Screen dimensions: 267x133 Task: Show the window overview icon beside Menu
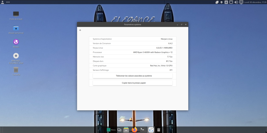click(119, 130)
